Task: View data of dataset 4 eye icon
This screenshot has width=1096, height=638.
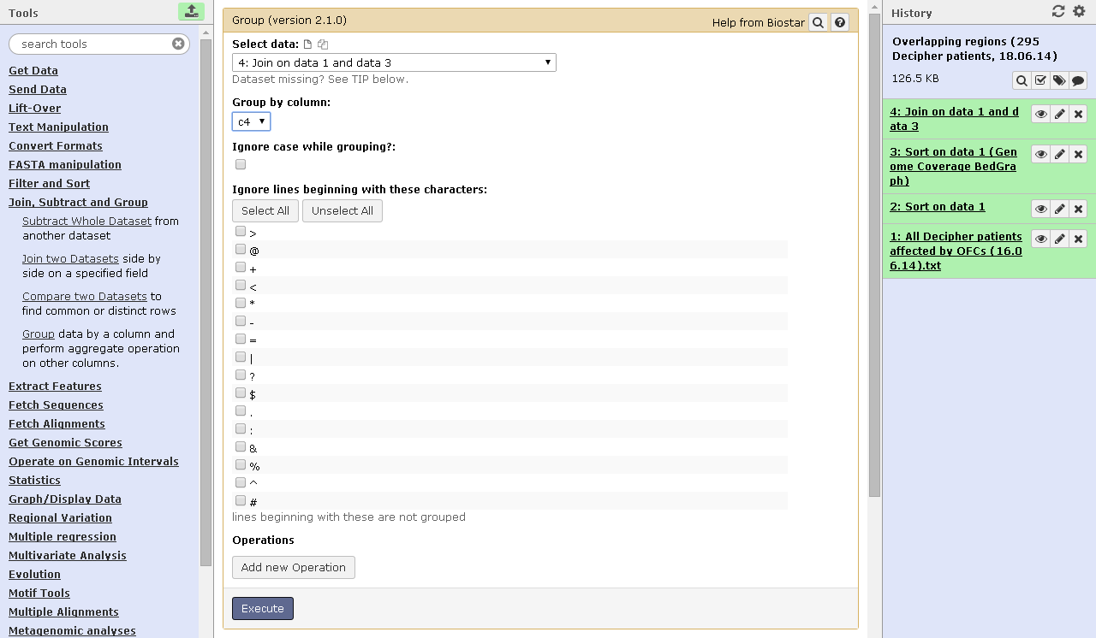Action: (x=1040, y=115)
